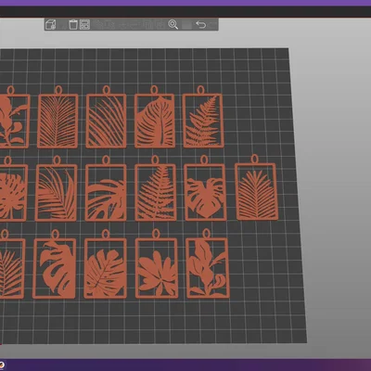
Task: Click the Undo curved arrow icon
Action: click(x=200, y=24)
